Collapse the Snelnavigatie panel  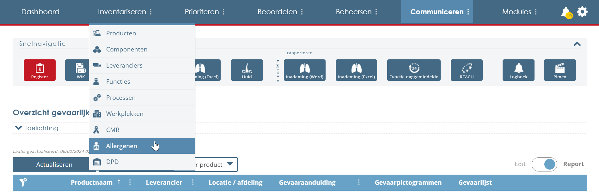577,44
